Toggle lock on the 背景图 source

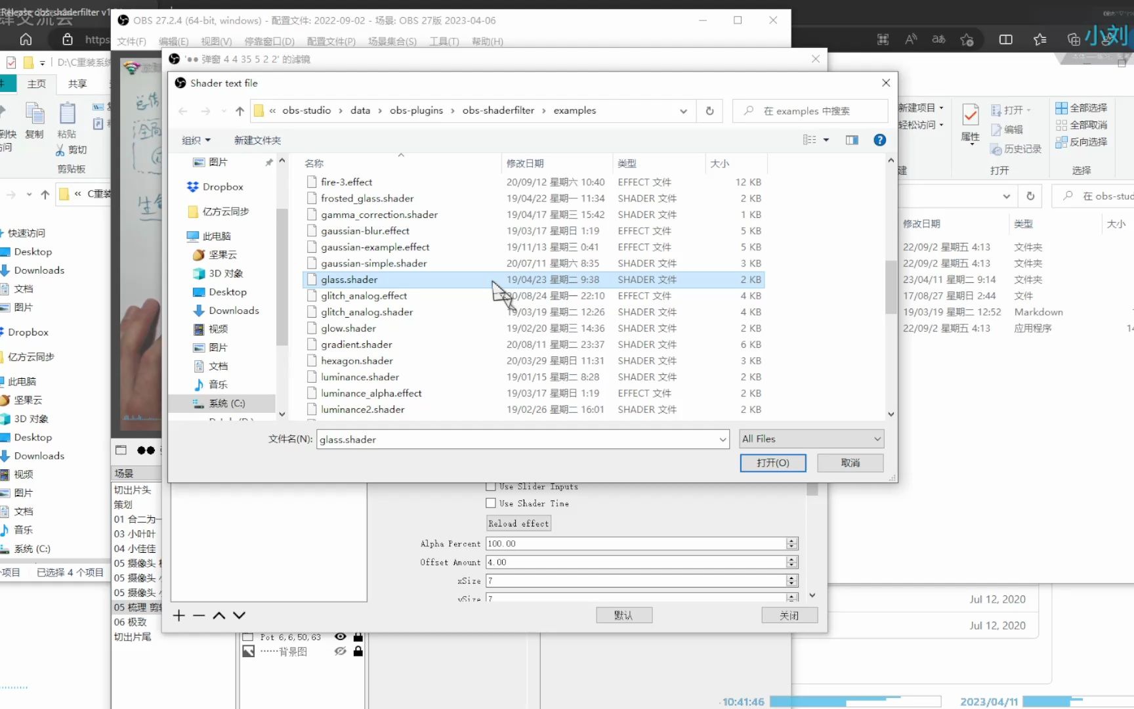[358, 652]
